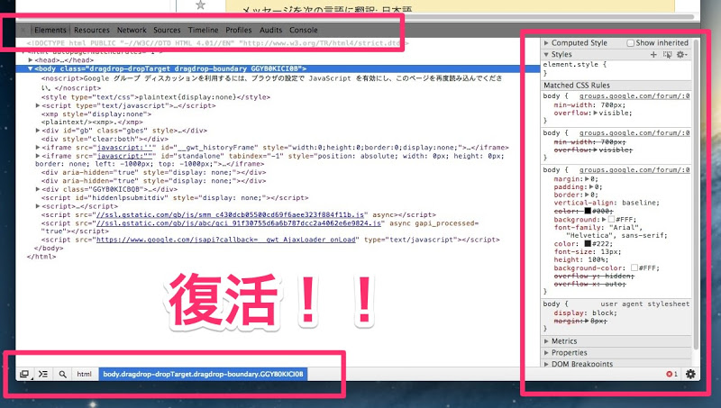
Task: Enable the Show inherited checkbox
Action: (630, 42)
